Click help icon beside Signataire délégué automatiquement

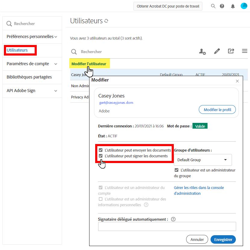173,219
